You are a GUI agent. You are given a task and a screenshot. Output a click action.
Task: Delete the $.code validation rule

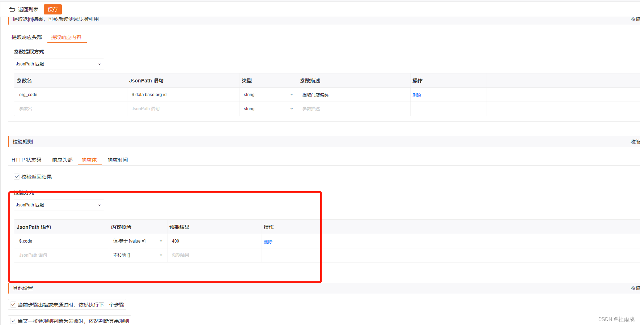coord(268,241)
